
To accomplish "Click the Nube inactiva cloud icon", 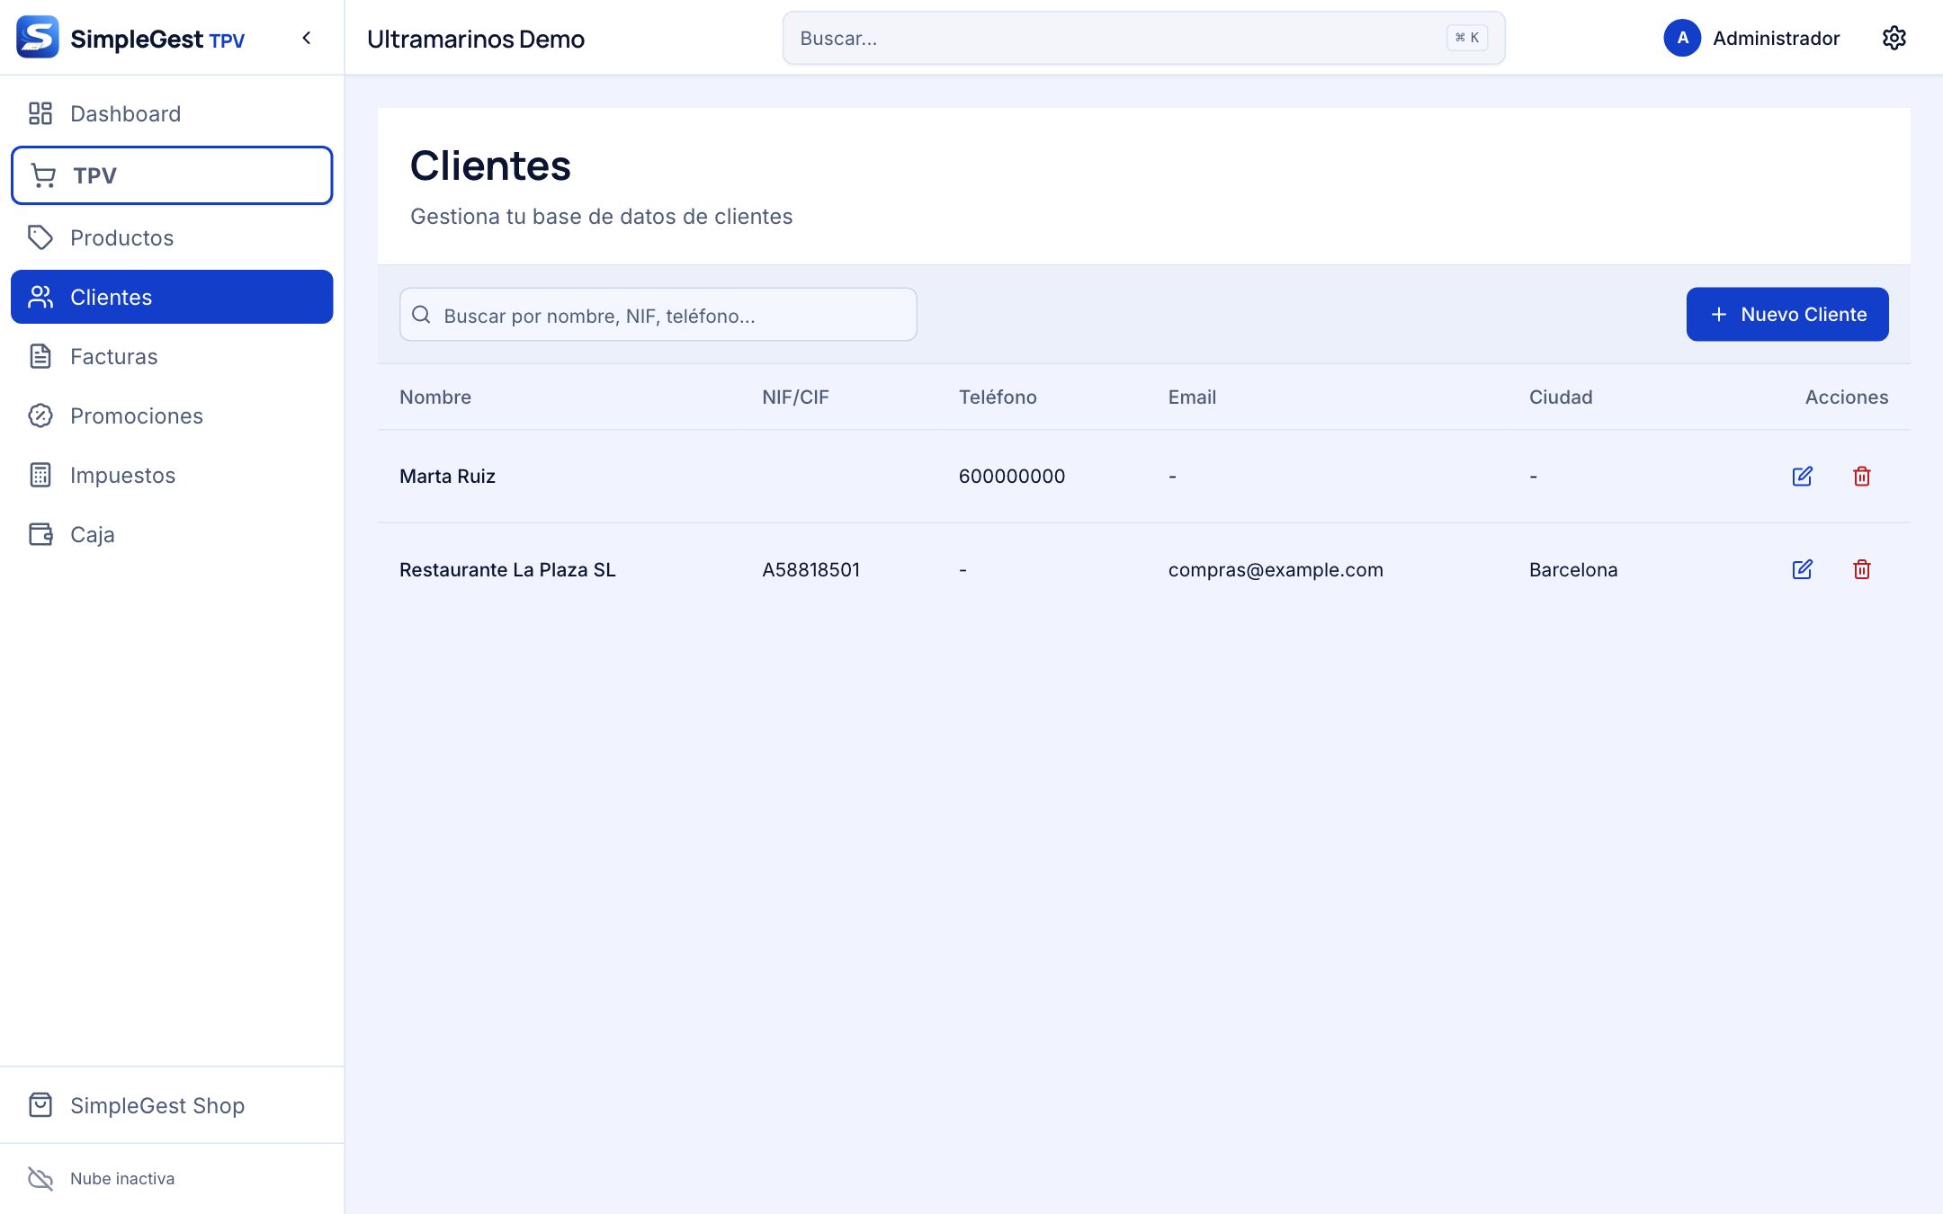I will pyautogui.click(x=40, y=1178).
